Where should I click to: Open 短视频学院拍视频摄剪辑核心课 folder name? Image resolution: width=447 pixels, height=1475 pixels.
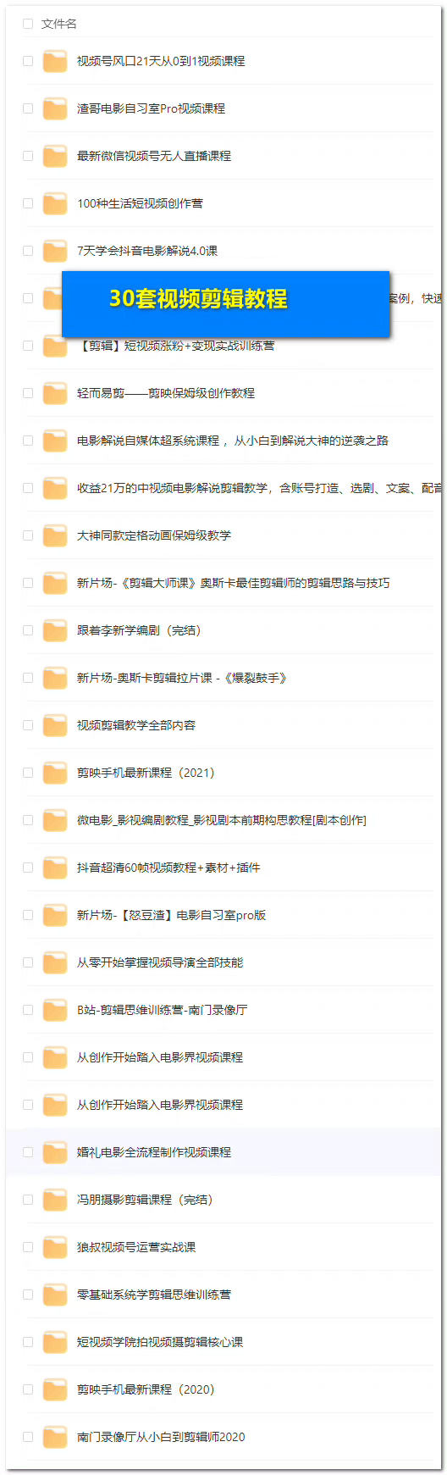(160, 1342)
